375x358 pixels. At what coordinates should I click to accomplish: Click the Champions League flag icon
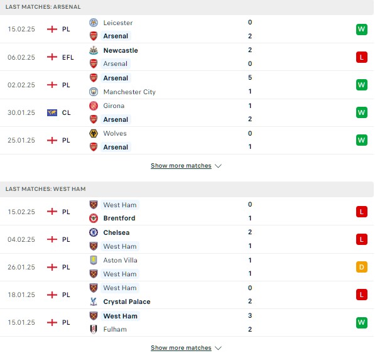click(x=52, y=112)
